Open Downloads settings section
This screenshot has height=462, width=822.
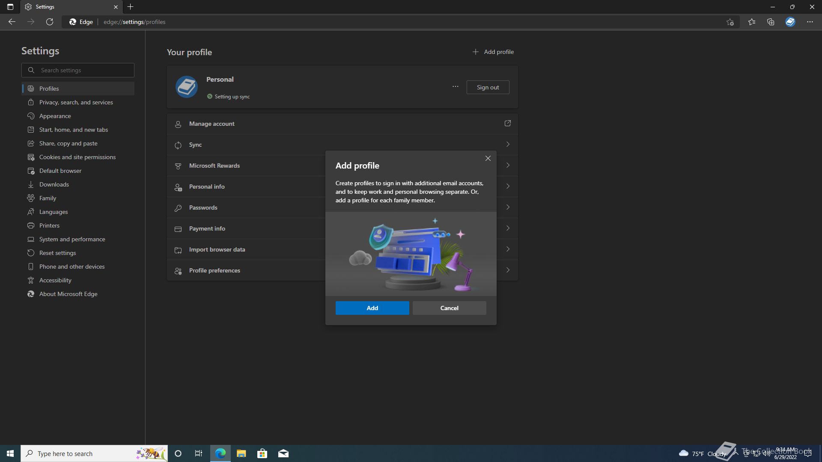pos(78,184)
